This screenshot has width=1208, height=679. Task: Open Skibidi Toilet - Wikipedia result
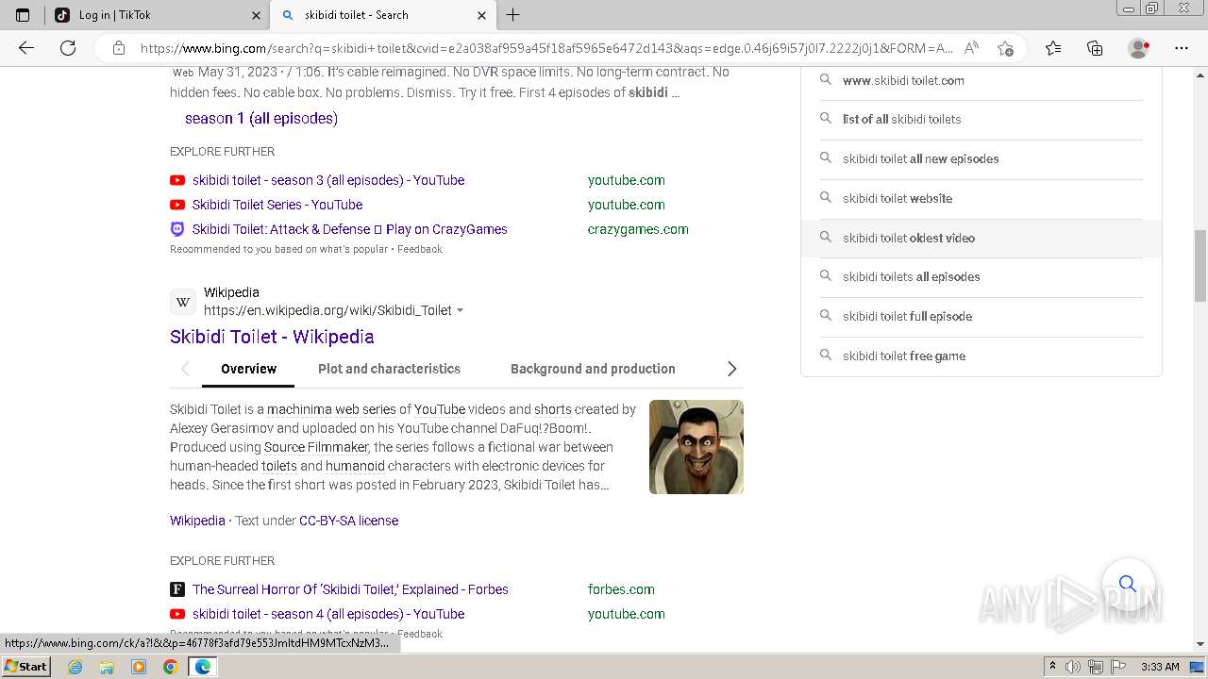coord(272,337)
